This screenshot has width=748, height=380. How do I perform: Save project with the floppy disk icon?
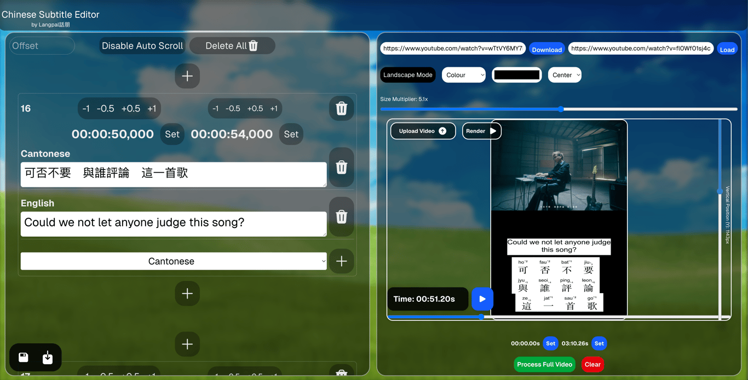coord(24,358)
